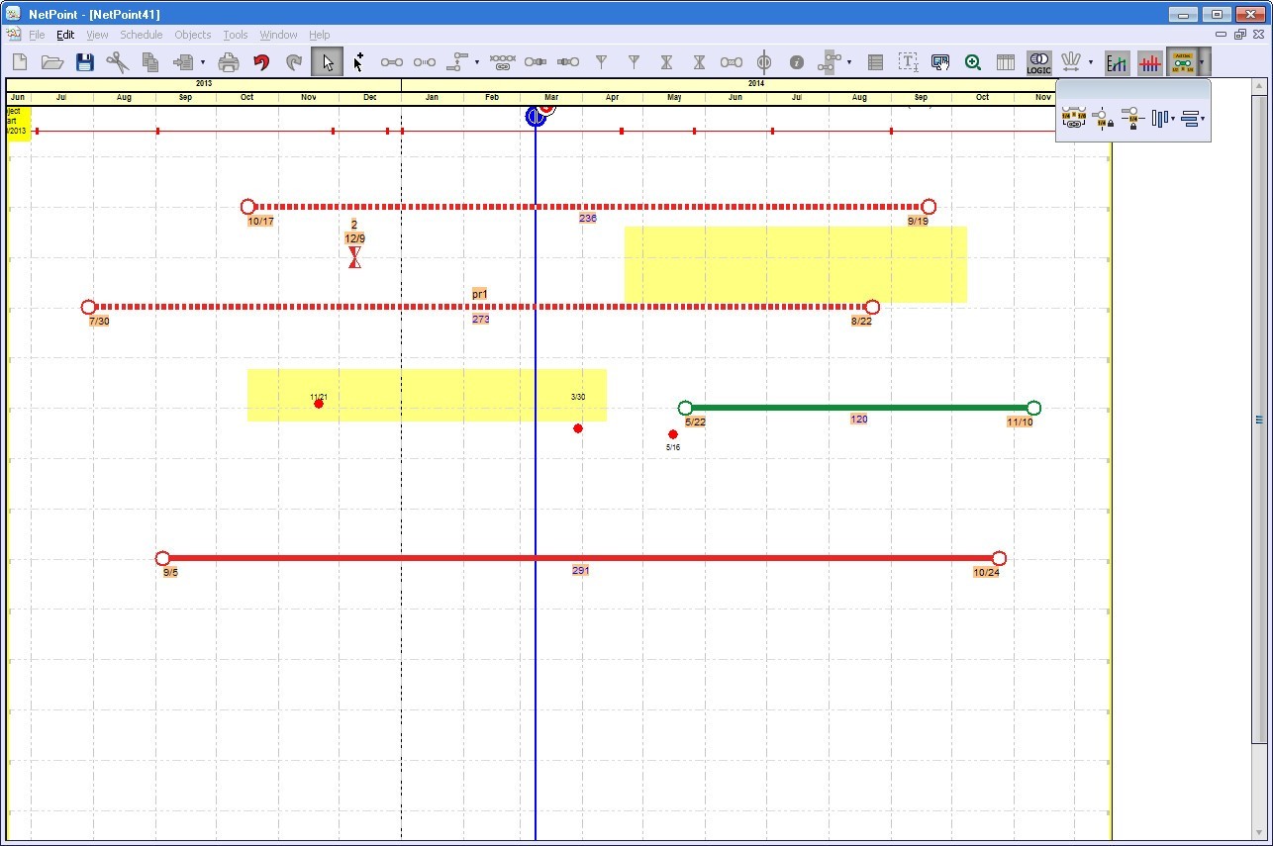This screenshot has height=846, width=1273.
Task: Select the text box tool
Action: (x=908, y=62)
